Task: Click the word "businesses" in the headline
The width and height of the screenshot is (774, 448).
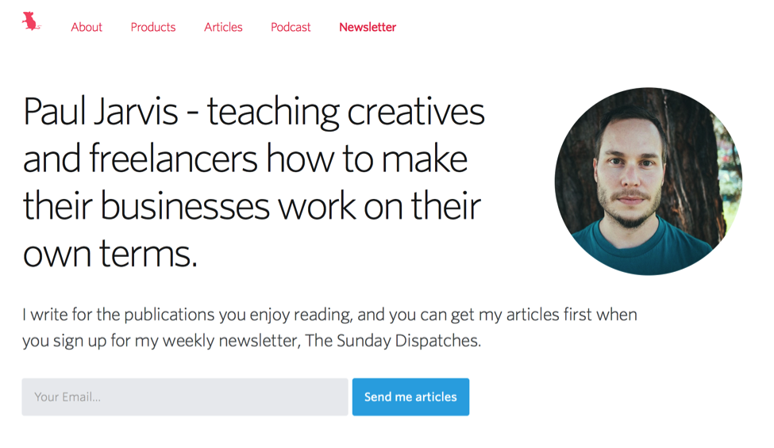Action: [185, 207]
